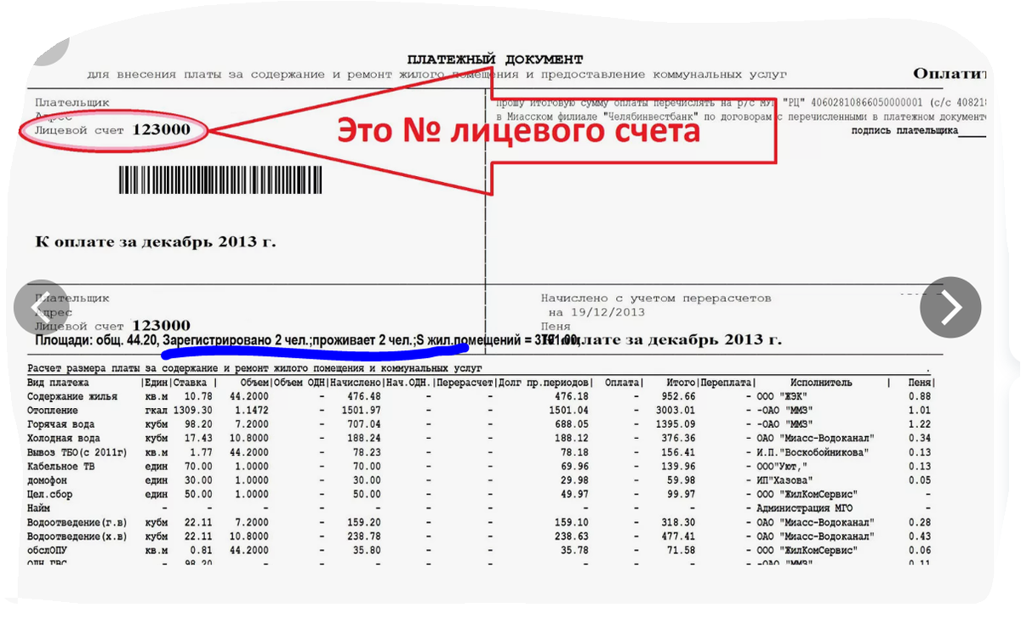This screenshot has height=619, width=1021.
Task: Click the 'Холодная вода' row label
Action: click(x=64, y=439)
